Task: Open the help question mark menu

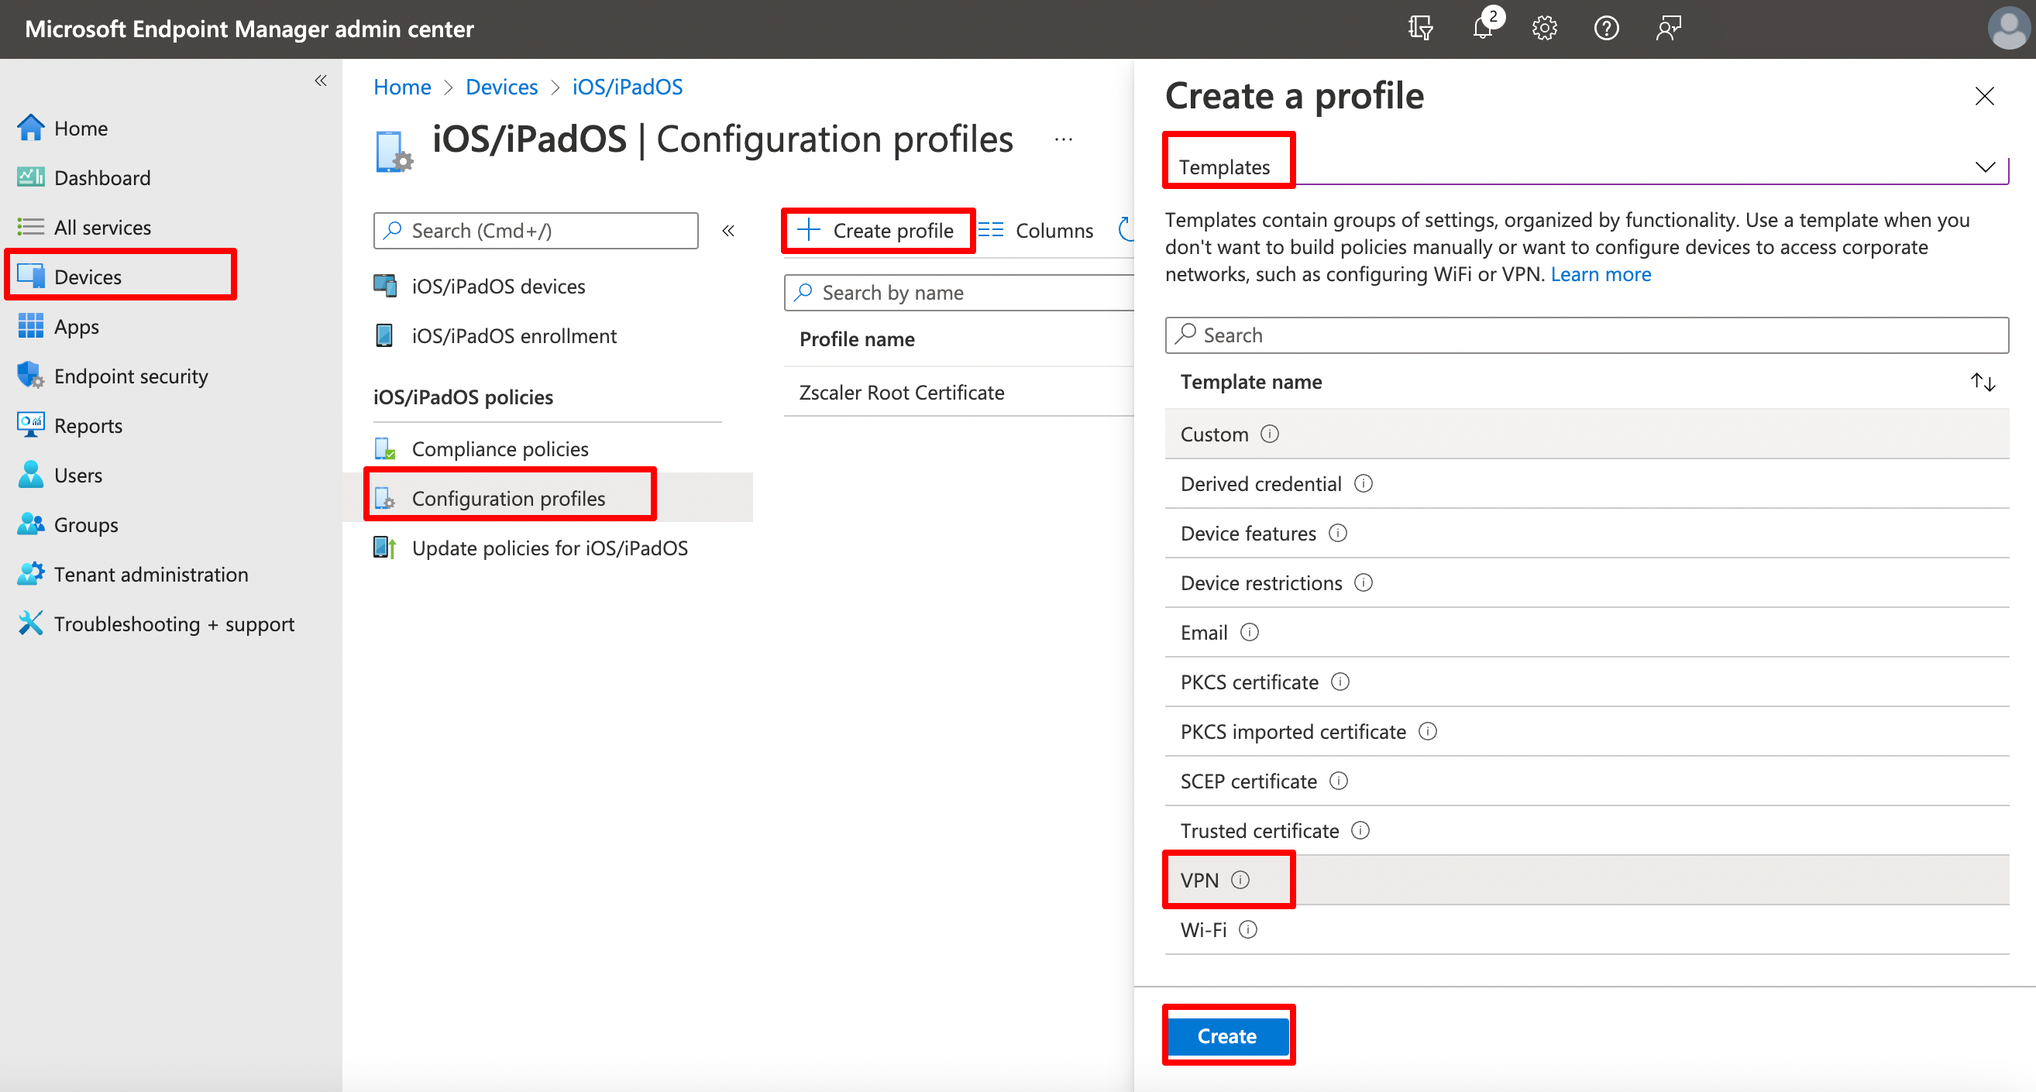Action: 1606,28
